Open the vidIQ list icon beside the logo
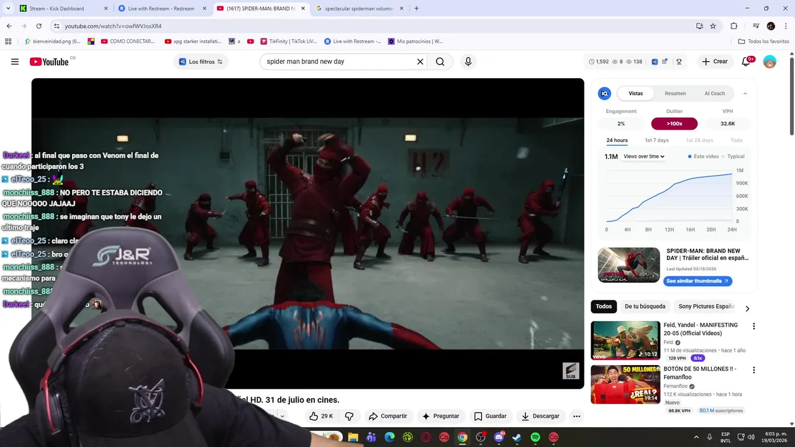795x447 pixels. (x=665, y=61)
